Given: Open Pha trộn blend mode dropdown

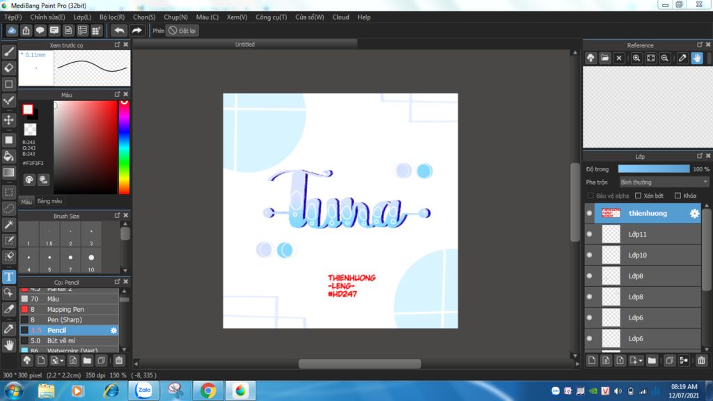Looking at the screenshot, I should (664, 182).
